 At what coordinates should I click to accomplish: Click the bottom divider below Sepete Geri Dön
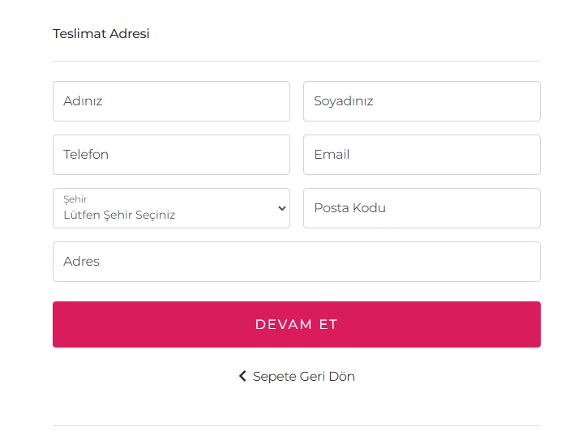[296, 425]
